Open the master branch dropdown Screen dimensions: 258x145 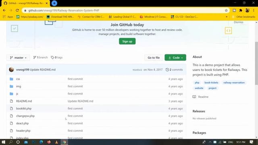coord(18,58)
